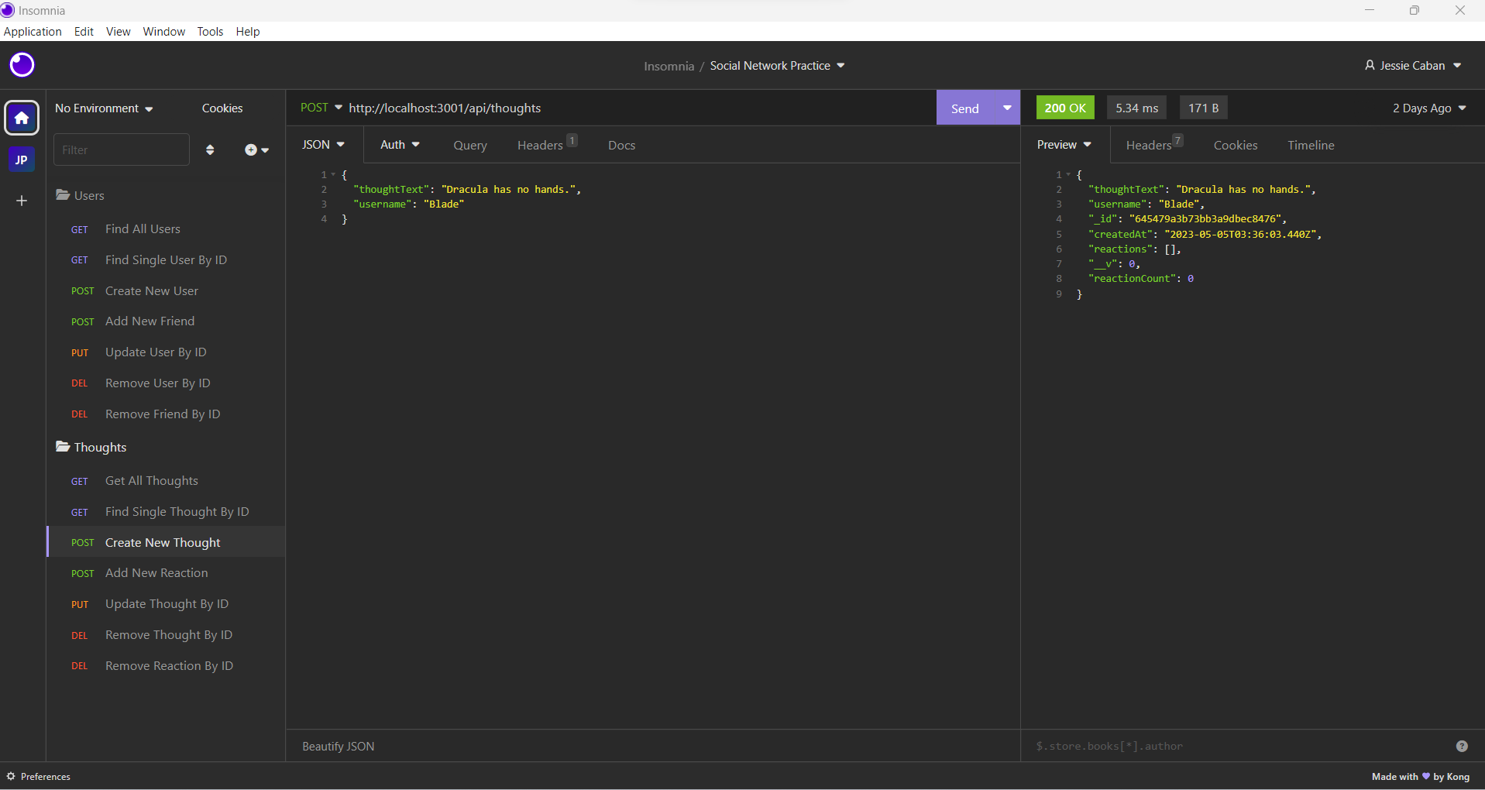Open the View menu
The width and height of the screenshot is (1485, 790).
coord(119,32)
